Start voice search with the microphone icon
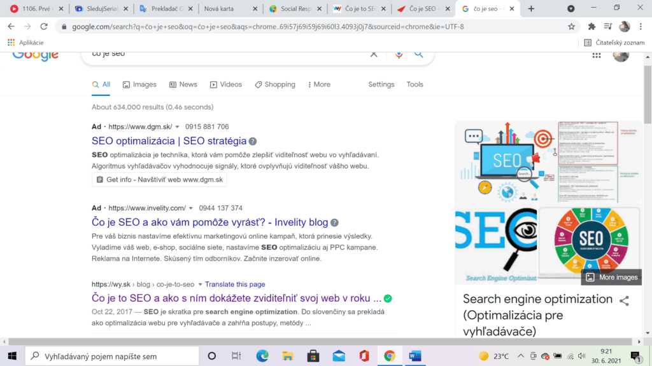Viewport: 652px width, 366px height. coord(399,55)
